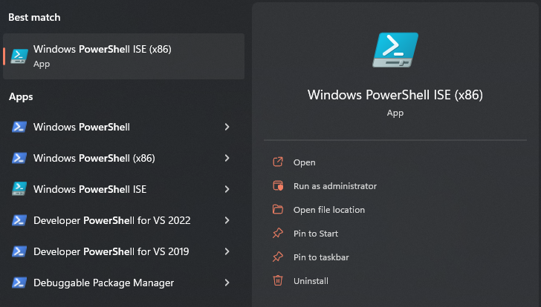
Task: Choose Open in the action list
Action: point(304,162)
